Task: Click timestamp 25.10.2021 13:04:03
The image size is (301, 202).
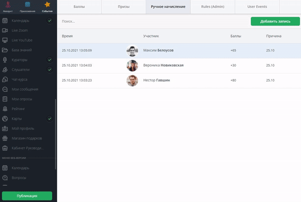Action: [x=77, y=65]
